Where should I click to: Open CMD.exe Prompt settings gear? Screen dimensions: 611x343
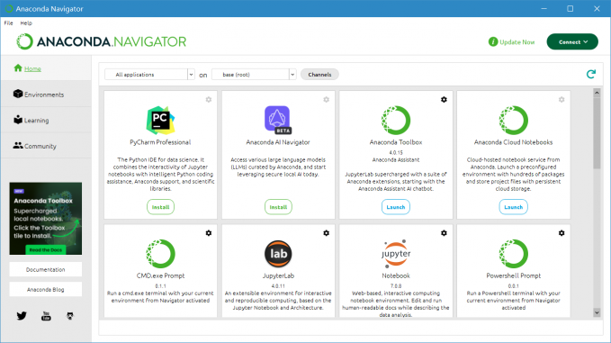pyautogui.click(x=209, y=233)
